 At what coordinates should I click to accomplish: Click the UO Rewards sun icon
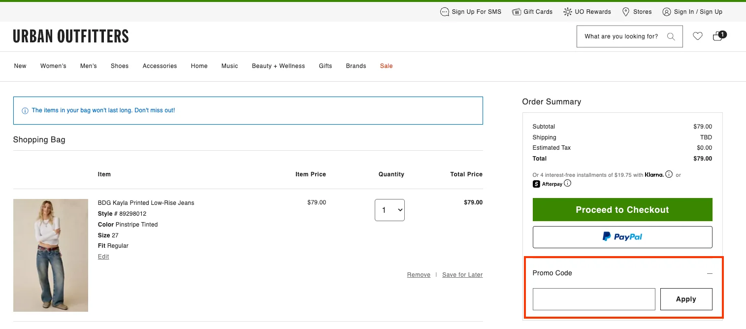coord(568,12)
